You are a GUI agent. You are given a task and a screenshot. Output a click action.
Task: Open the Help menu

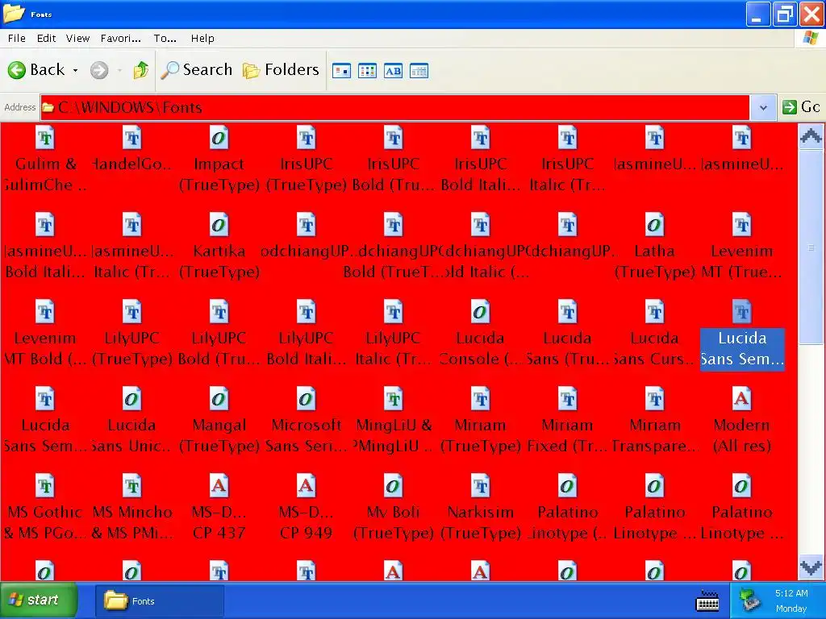[x=202, y=39]
